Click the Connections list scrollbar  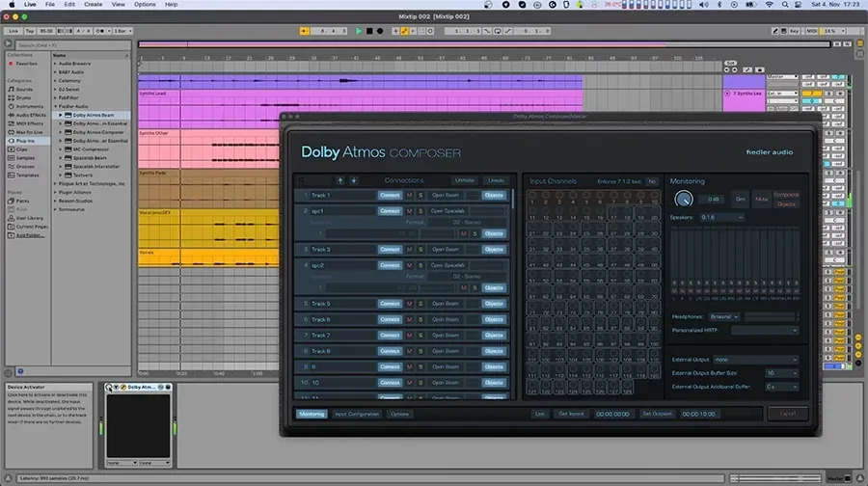coord(513,200)
